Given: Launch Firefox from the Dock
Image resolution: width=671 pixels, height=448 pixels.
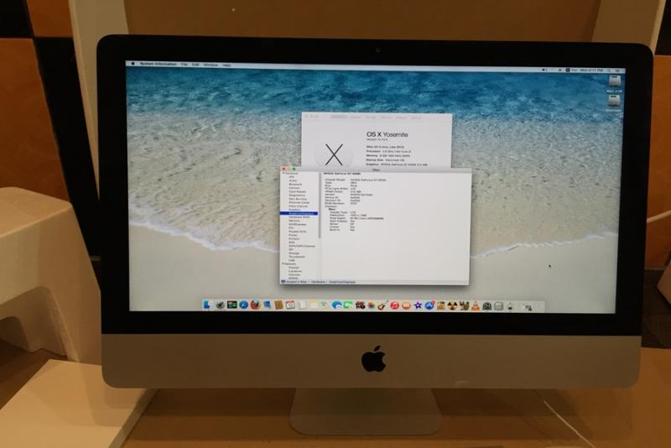Looking at the screenshot, I should tap(256, 305).
